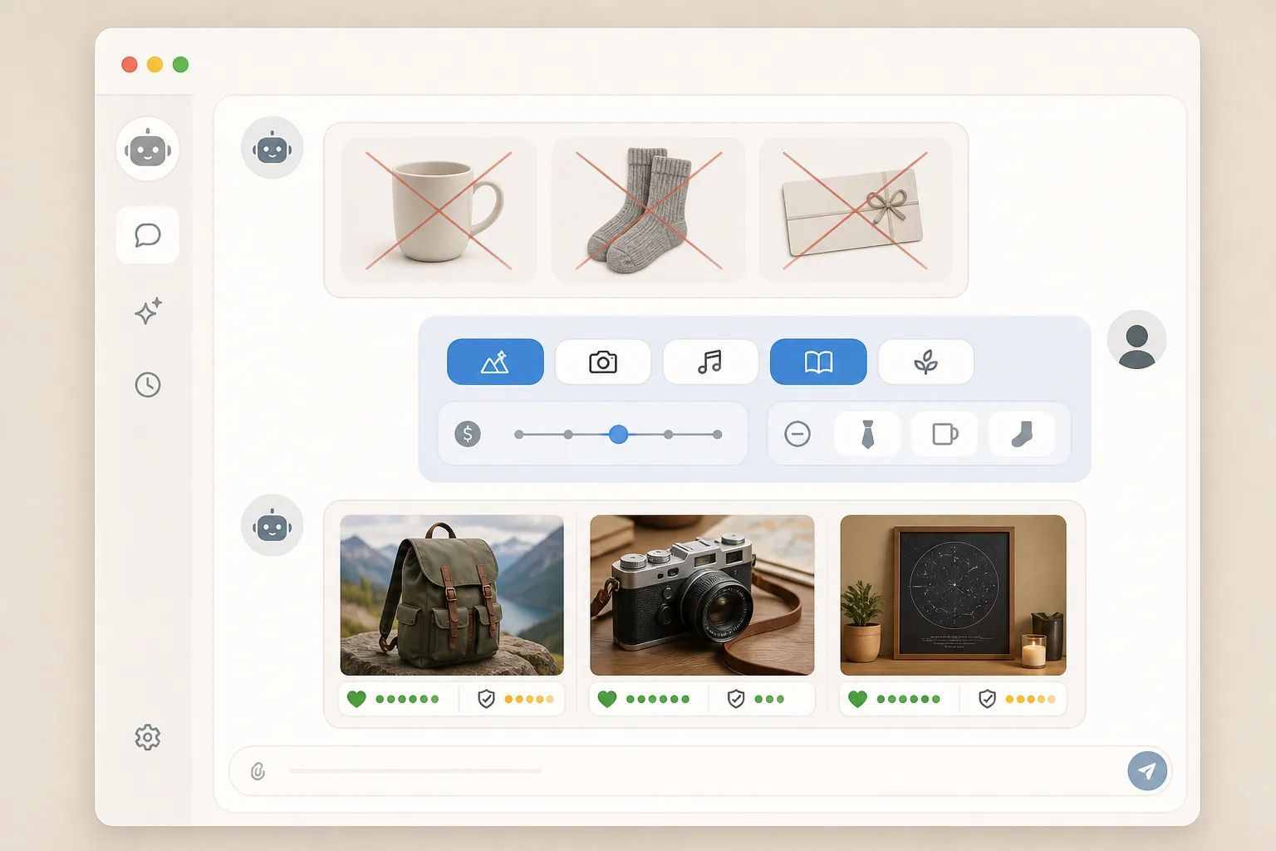This screenshot has width=1276, height=851.
Task: Toggle the music note interest chip
Action: pyautogui.click(x=710, y=362)
